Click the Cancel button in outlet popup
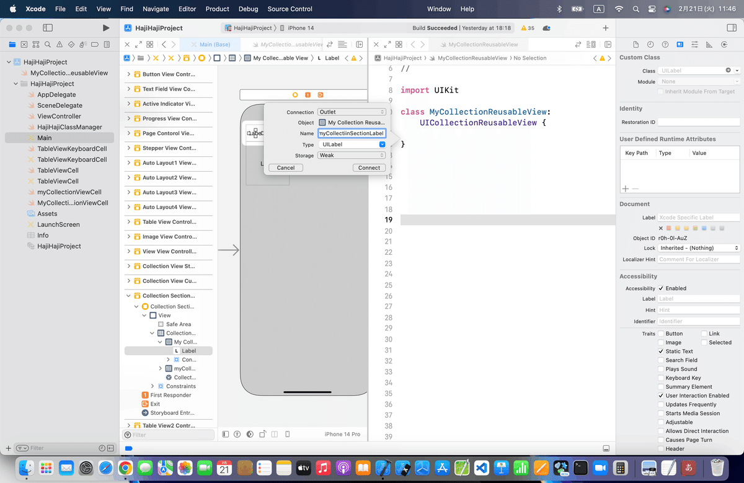 (286, 168)
